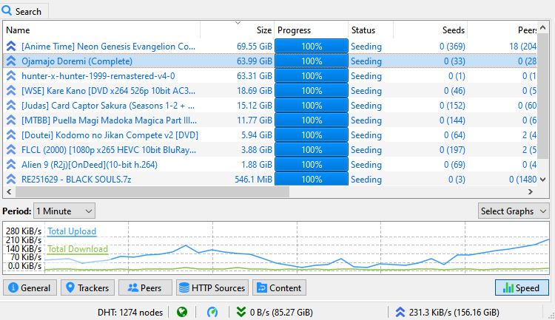Click seeding icon of FLCL torrent
The height and width of the screenshot is (320, 555).
pos(11,150)
